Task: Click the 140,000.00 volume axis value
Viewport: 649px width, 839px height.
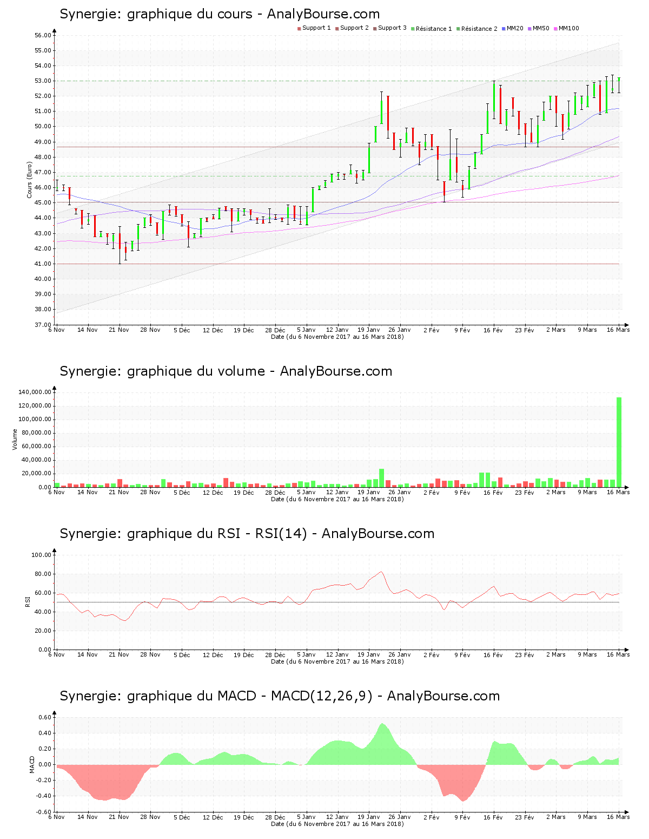Action: (x=35, y=392)
